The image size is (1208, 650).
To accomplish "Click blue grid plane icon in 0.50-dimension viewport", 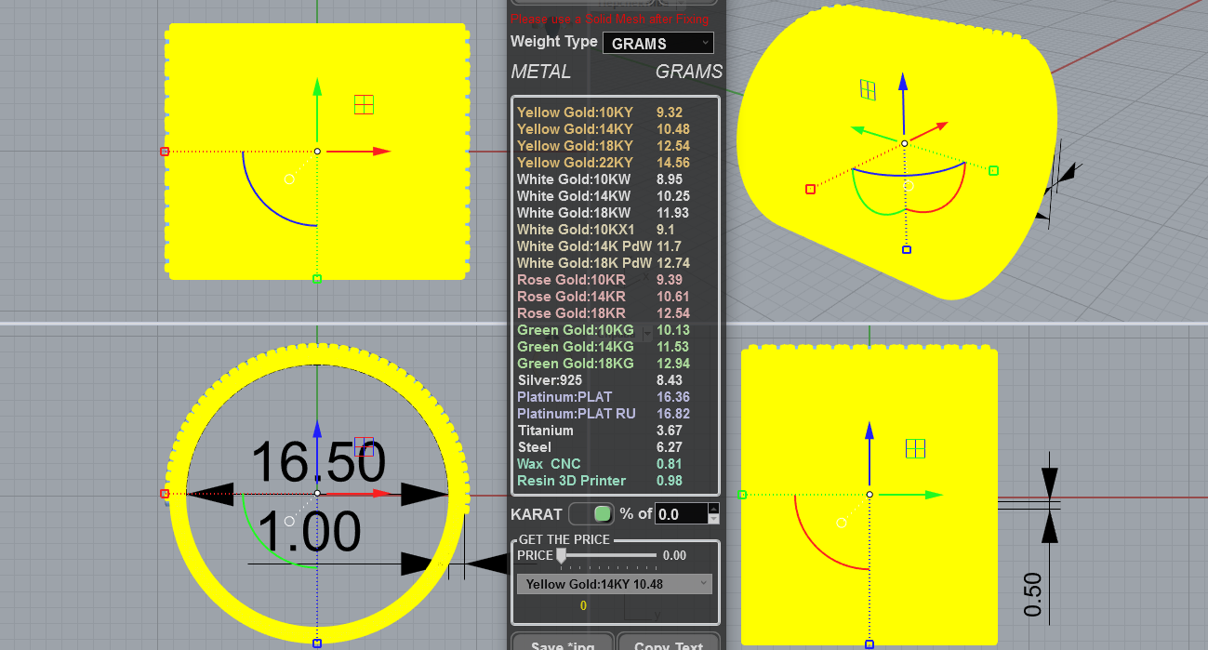I will pyautogui.click(x=916, y=448).
